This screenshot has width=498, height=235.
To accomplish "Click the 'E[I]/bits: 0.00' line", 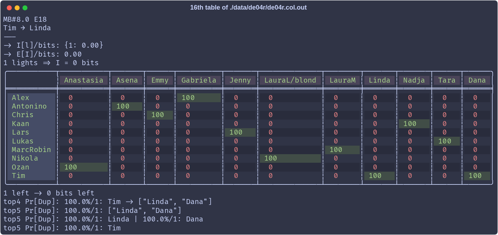I will (x=42, y=54).
